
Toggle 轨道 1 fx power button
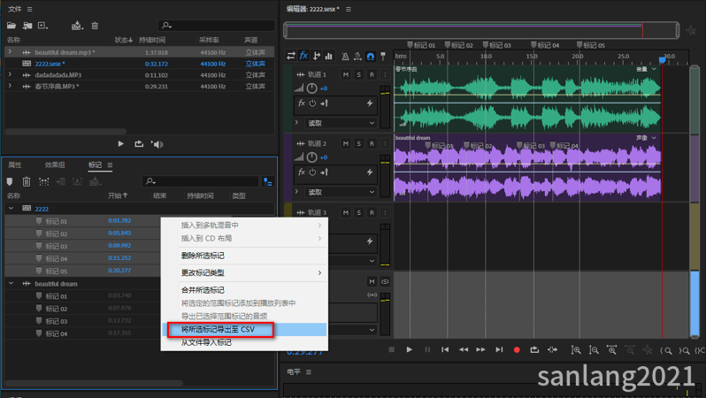tap(312, 103)
